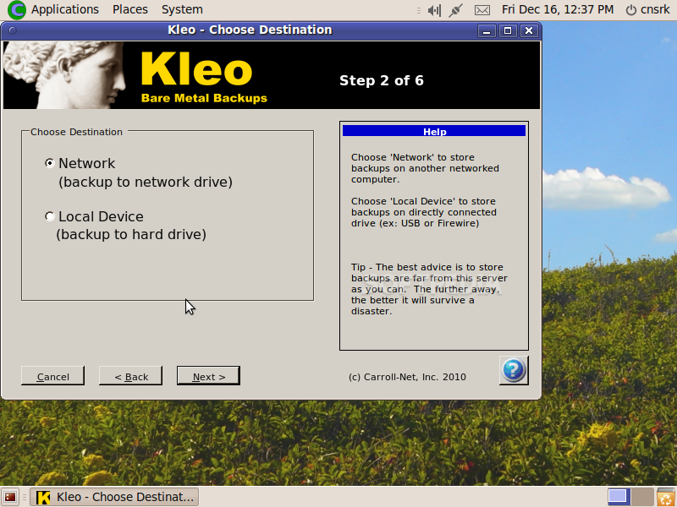Open the window menu icon in Kleo titlebar
This screenshot has height=507, width=677.
coord(13,30)
